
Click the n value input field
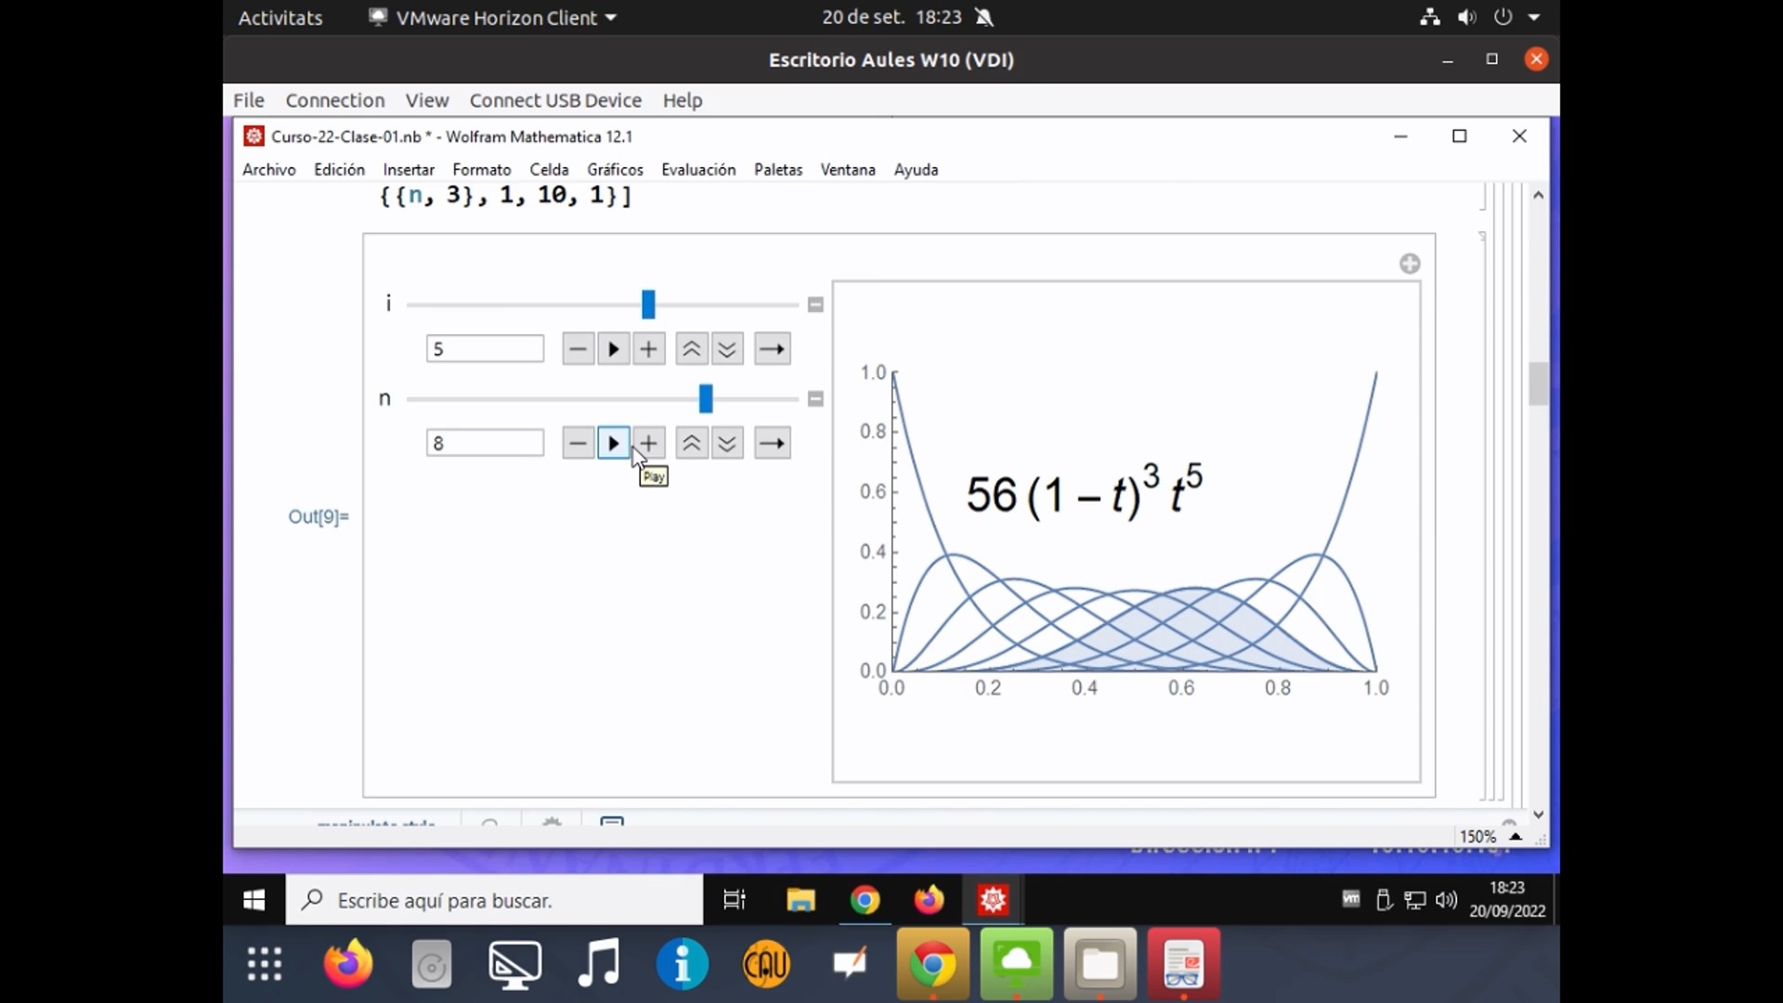484,442
